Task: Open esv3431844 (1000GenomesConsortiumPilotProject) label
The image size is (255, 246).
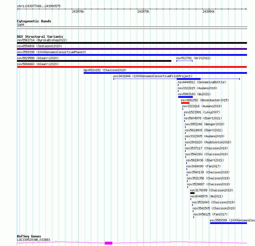Action: click(x=153, y=76)
